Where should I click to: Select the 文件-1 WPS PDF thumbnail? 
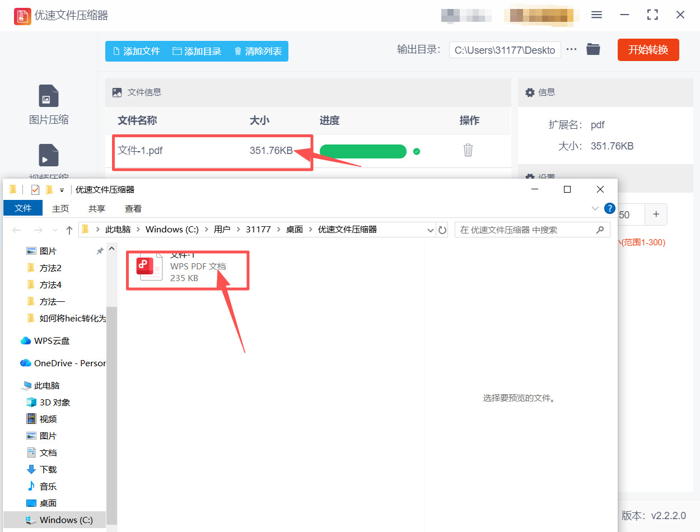148,267
